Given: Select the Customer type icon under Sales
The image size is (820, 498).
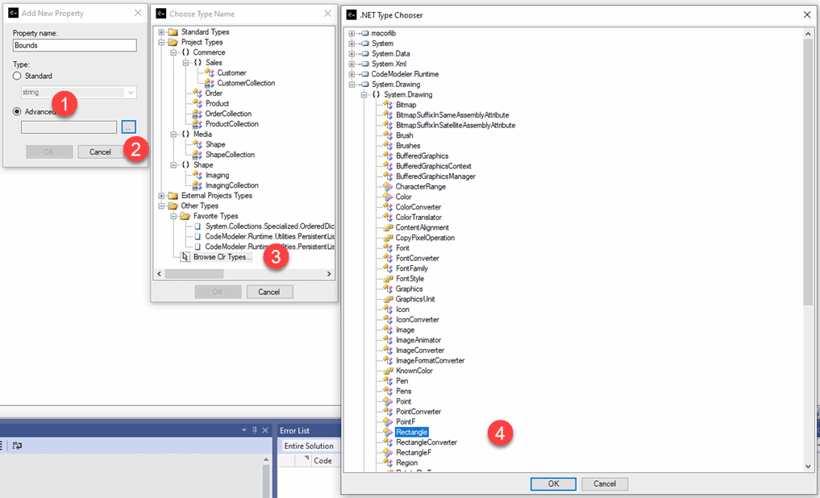Looking at the screenshot, I should tap(211, 72).
